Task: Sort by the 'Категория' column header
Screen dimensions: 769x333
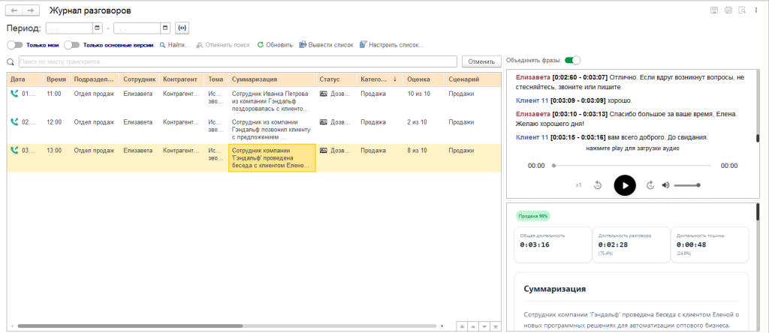Action: [x=378, y=79]
